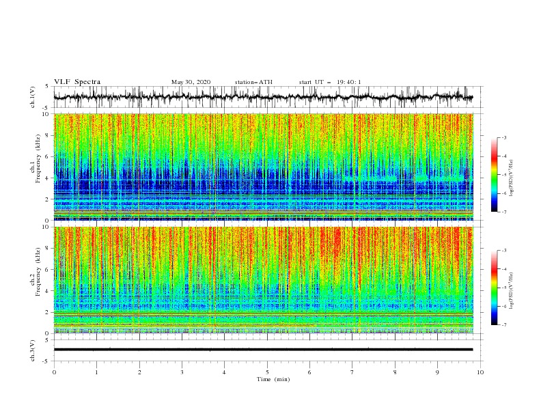Click inside the ch.1 spectrogram panel
This screenshot has width=541, height=418.
pos(263,167)
